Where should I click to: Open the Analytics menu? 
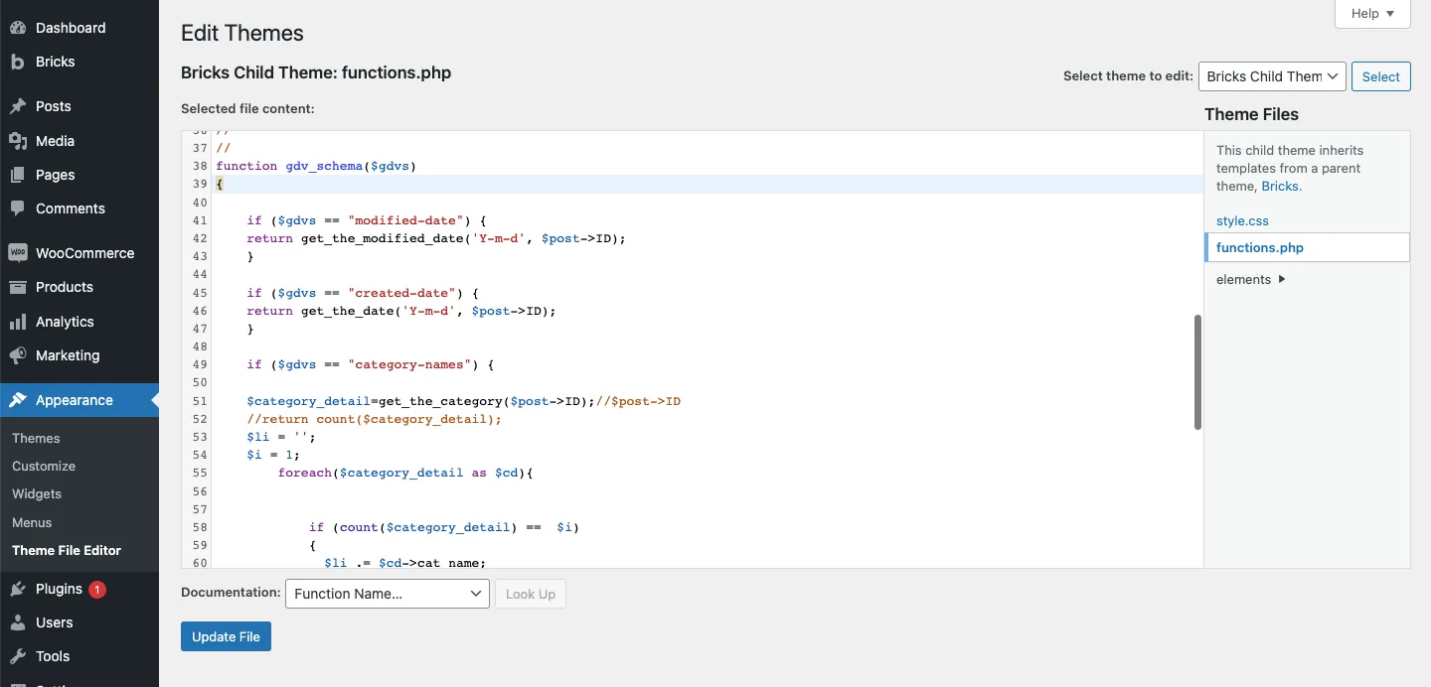tap(79, 322)
